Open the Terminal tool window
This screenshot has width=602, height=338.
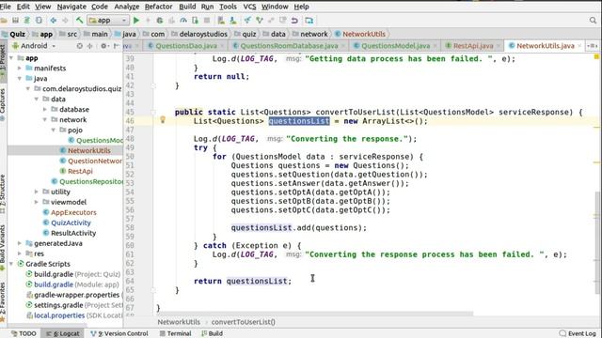pyautogui.click(x=176, y=333)
